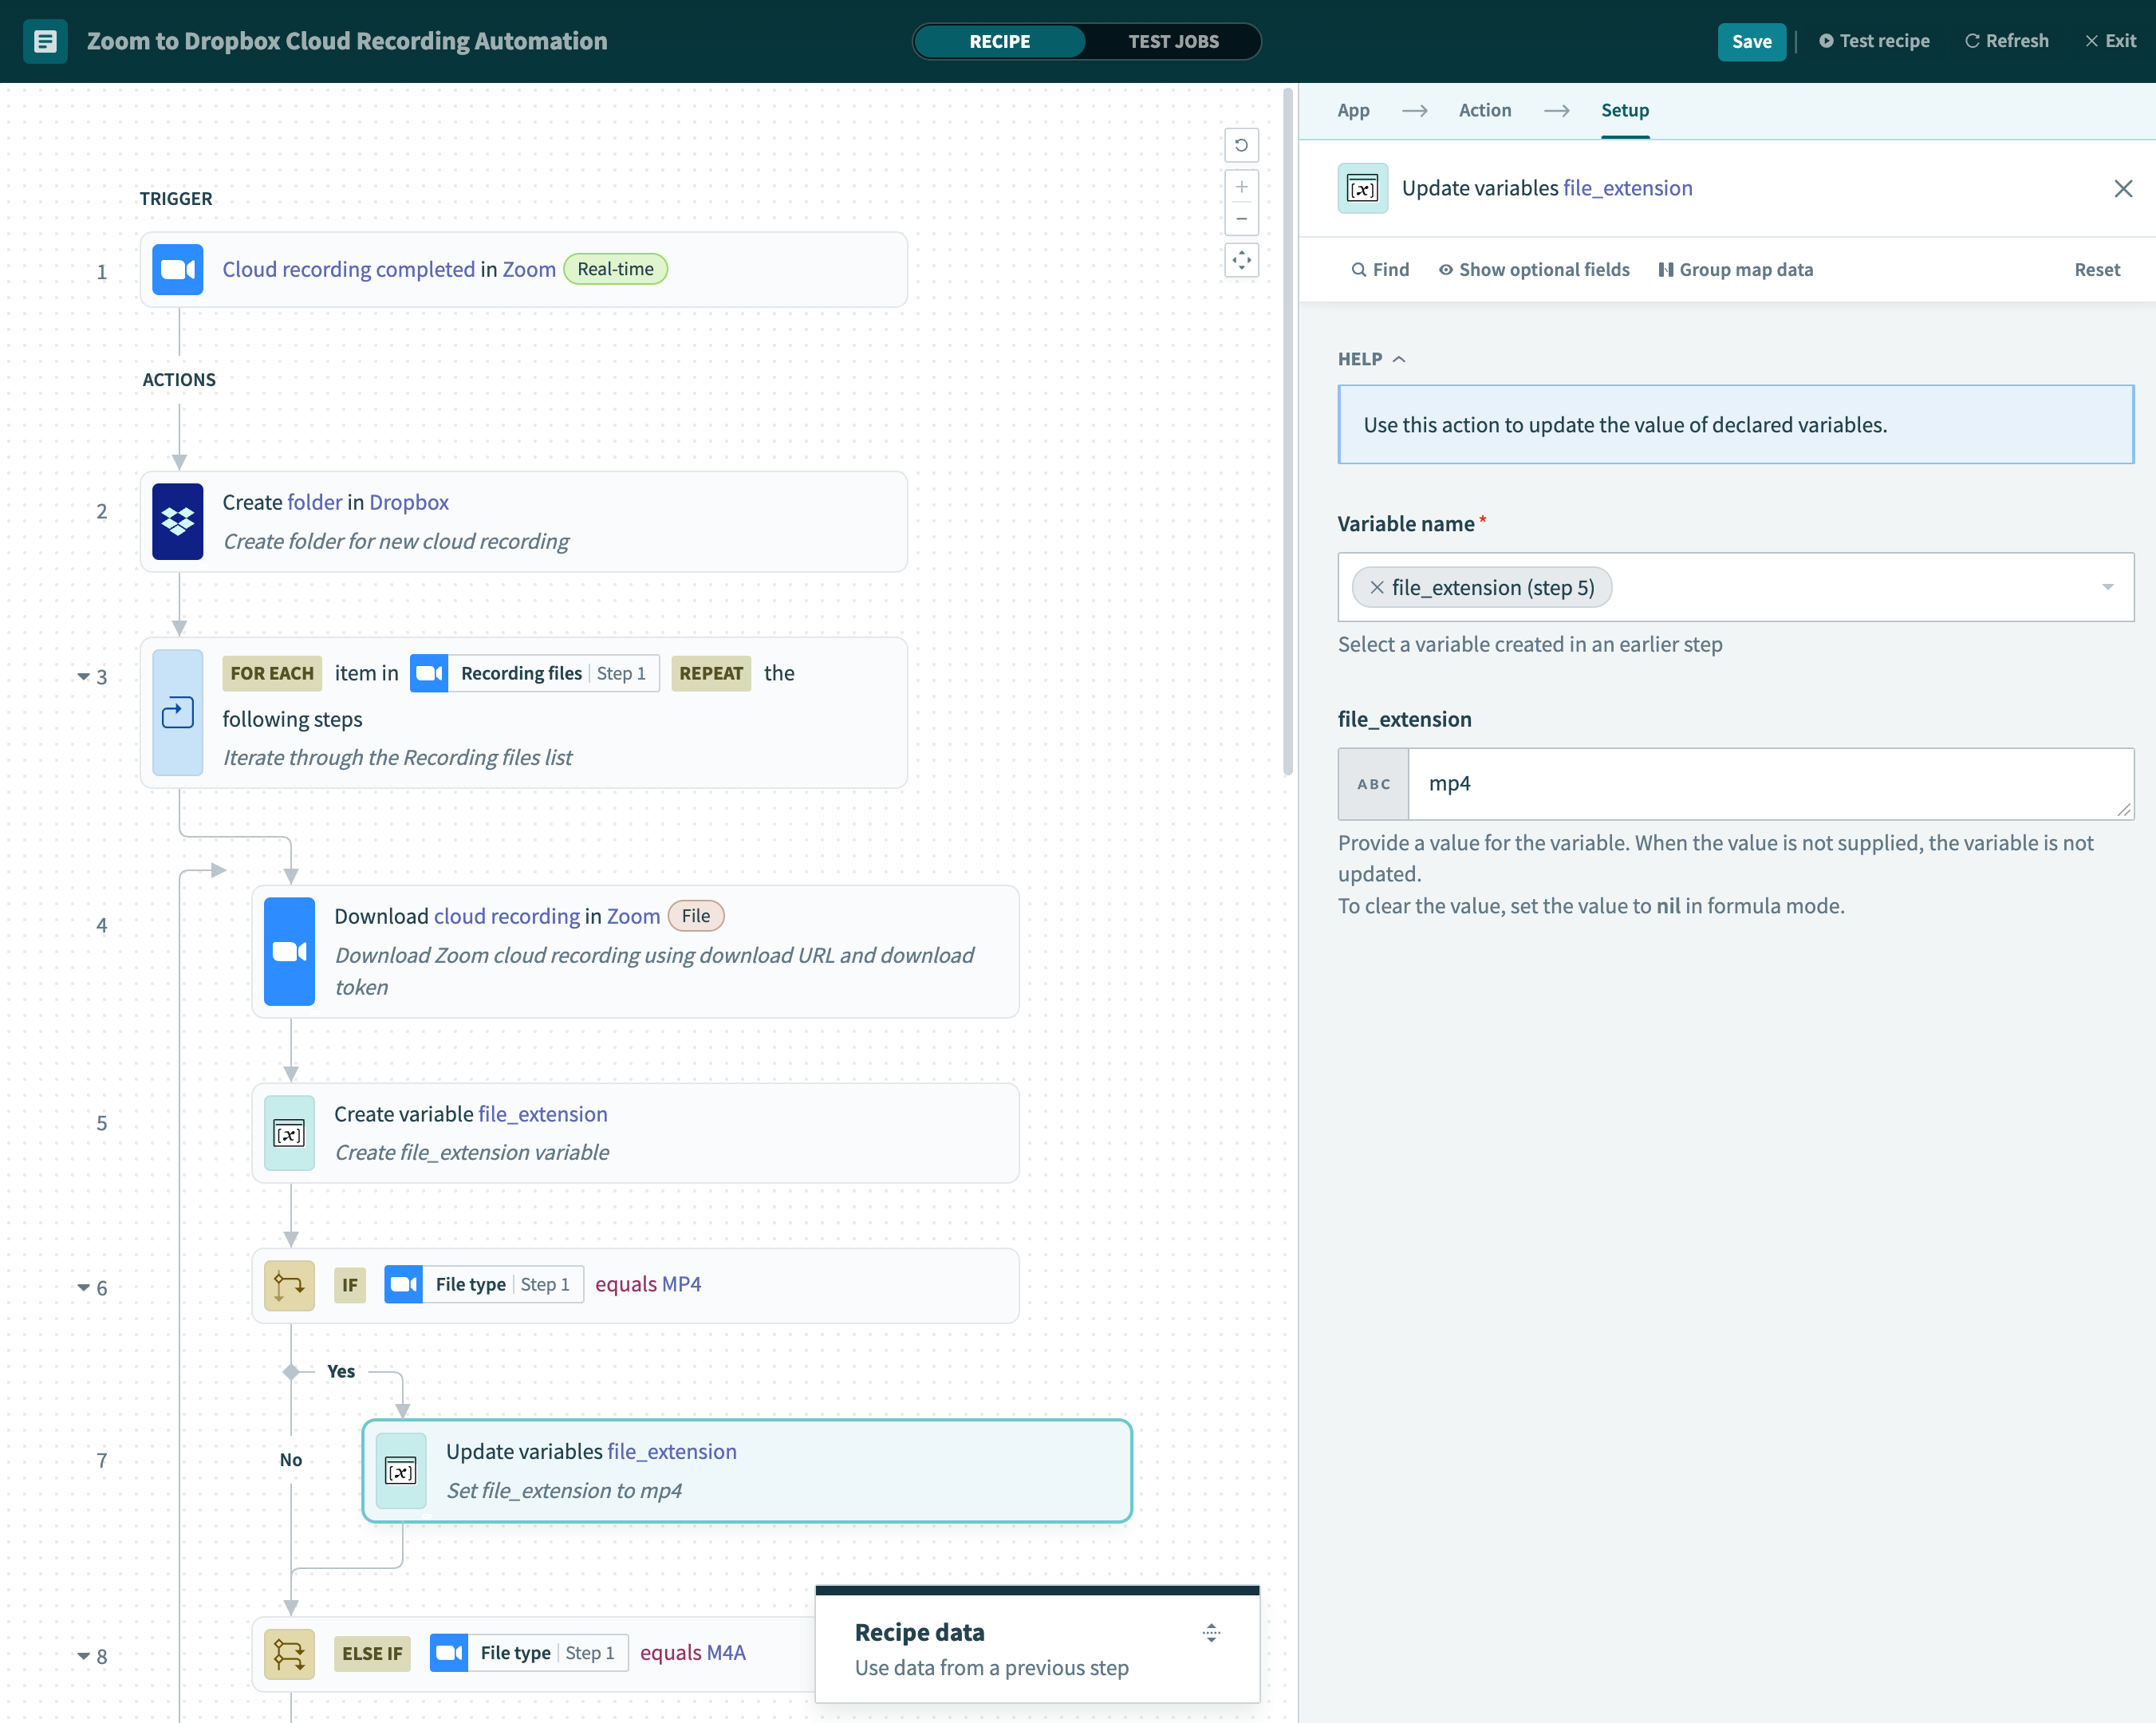Zoom in the recipe canvas
This screenshot has width=2156, height=1723.
pyautogui.click(x=1241, y=187)
